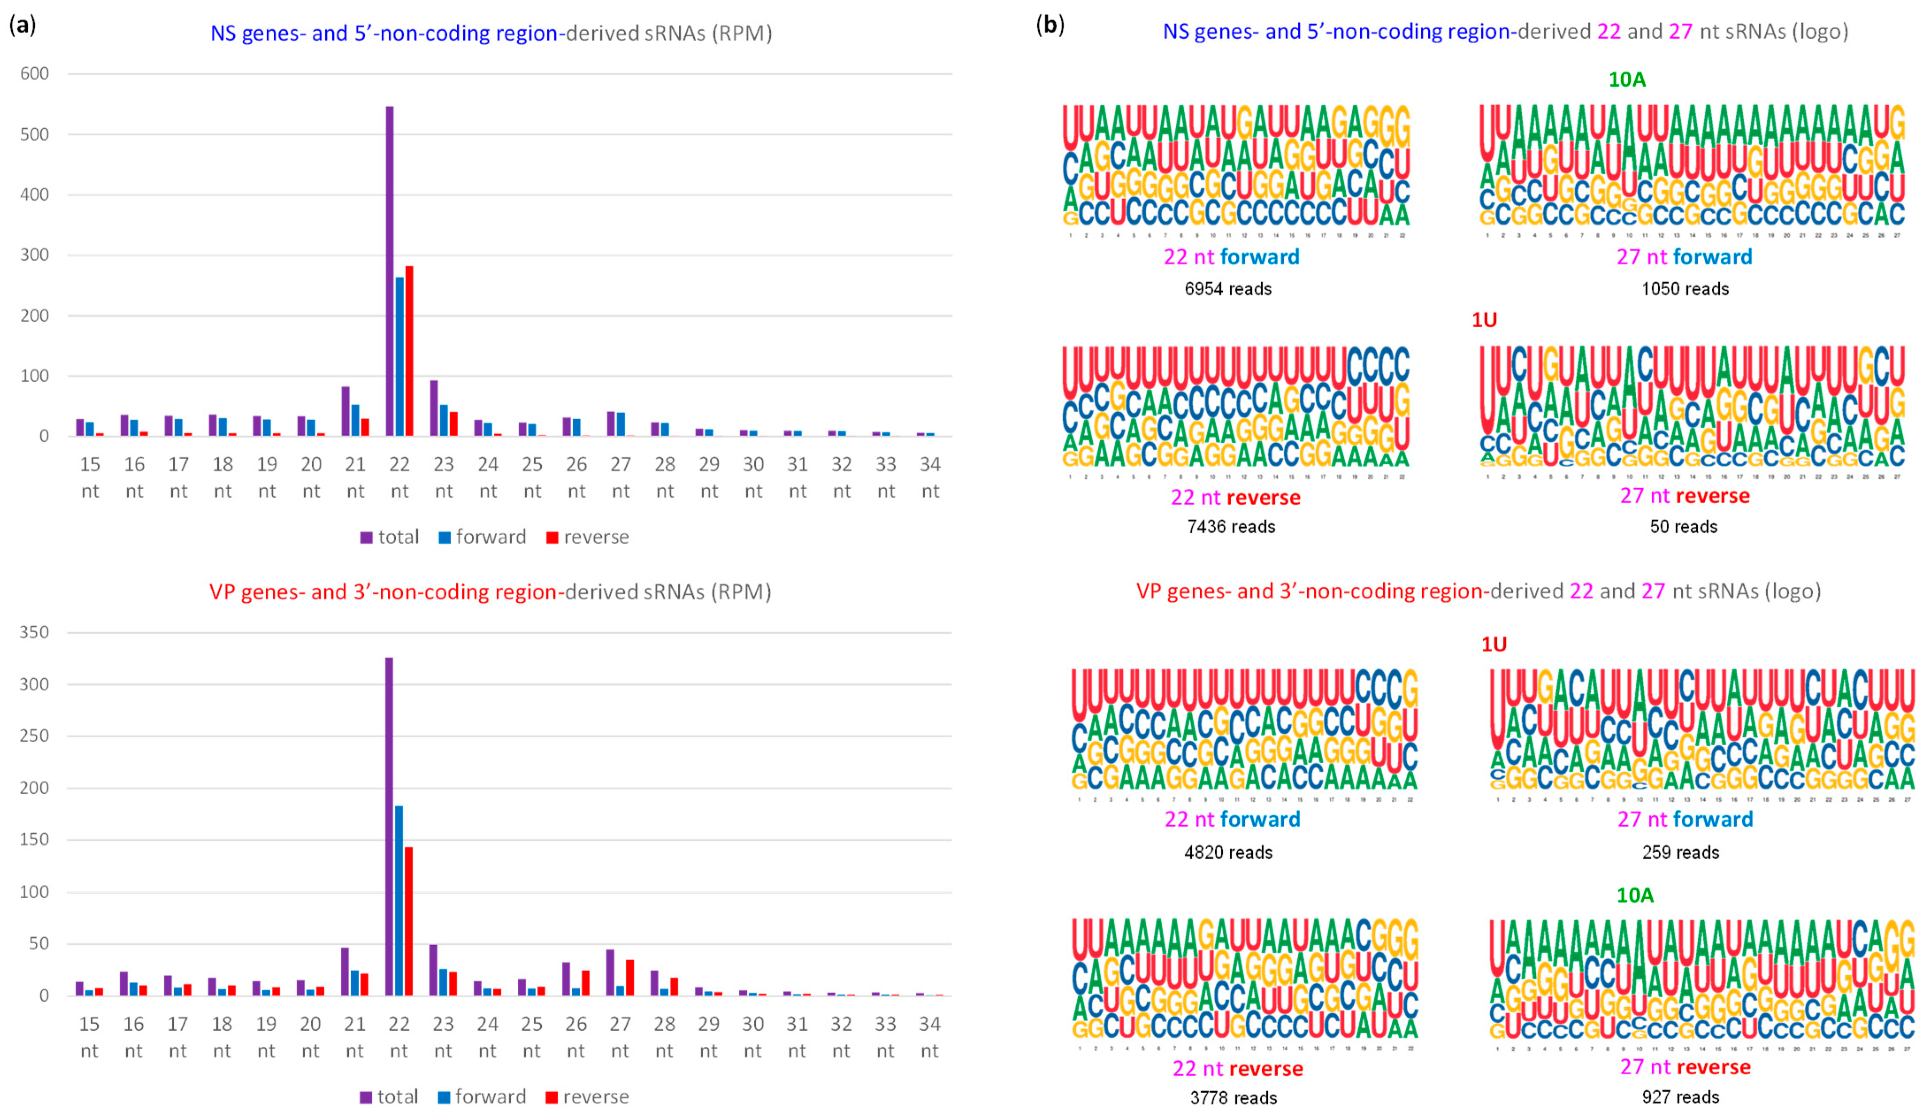The width and height of the screenshot is (1929, 1111).
Task: Click blue 'forward' legend swatch in top chart
Action: pos(445,537)
